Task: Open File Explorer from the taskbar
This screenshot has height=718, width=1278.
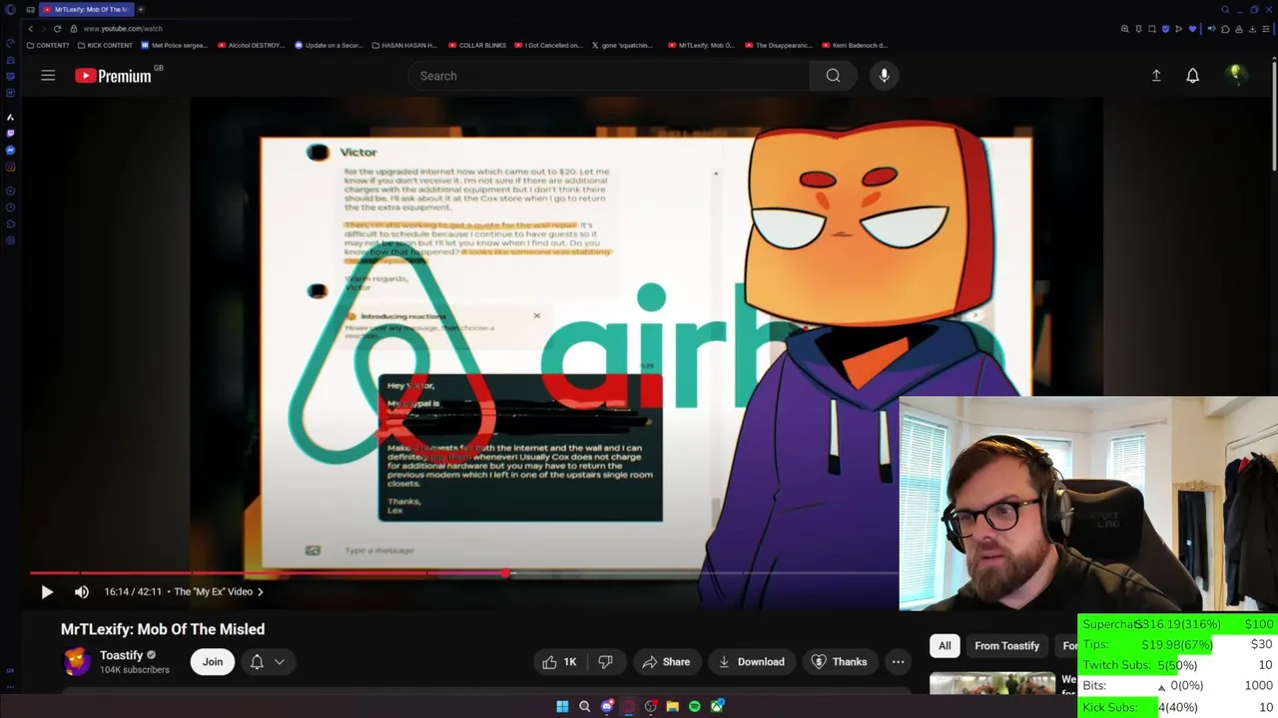Action: [x=673, y=706]
